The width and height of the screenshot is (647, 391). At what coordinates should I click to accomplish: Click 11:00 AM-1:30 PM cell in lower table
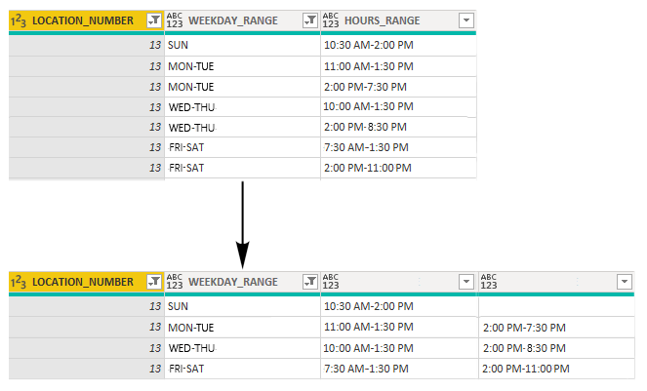(399, 328)
